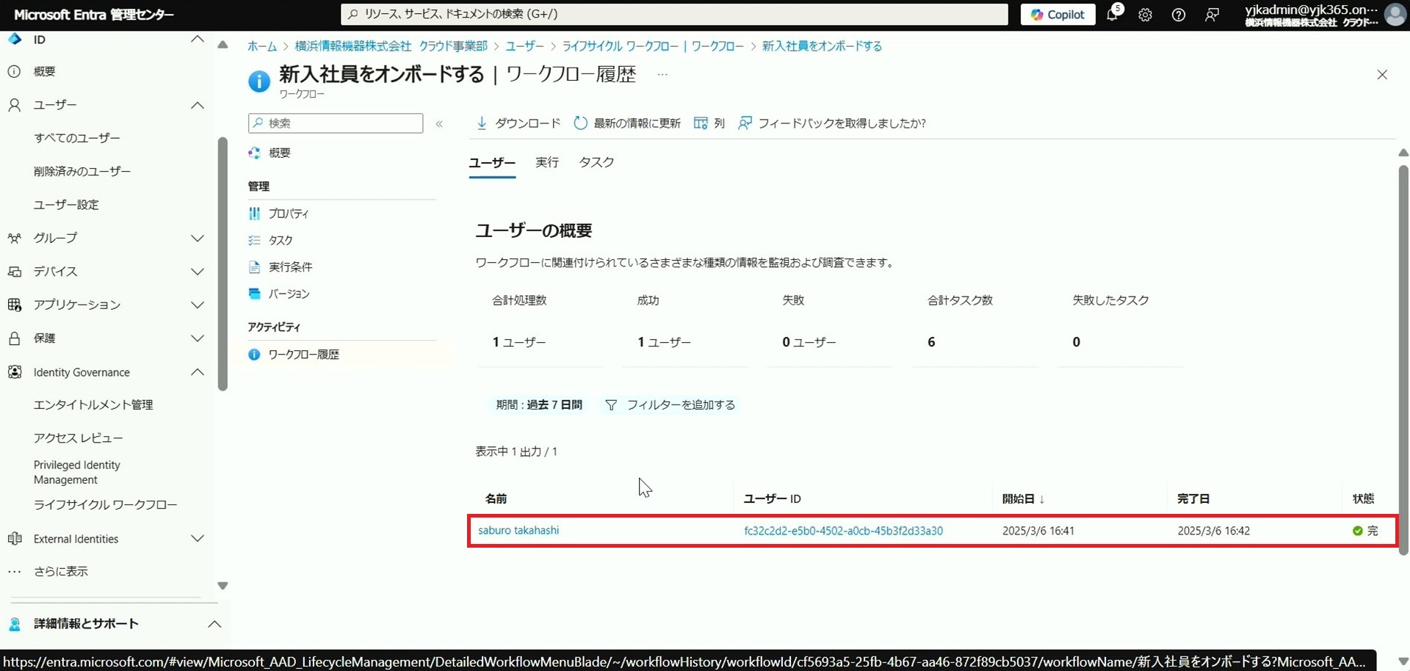Open the feedback icon in top bar
Viewport: 1410px width, 671px height.
(x=1212, y=15)
